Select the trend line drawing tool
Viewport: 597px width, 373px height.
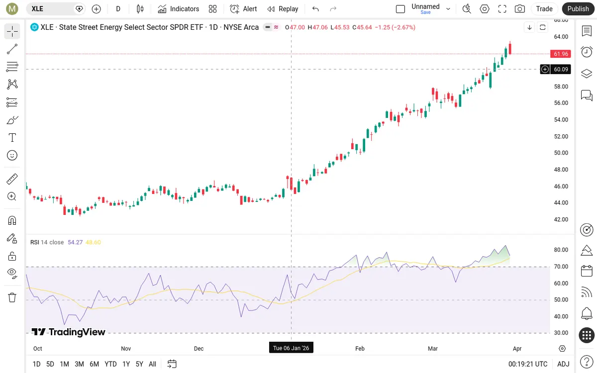(12, 49)
